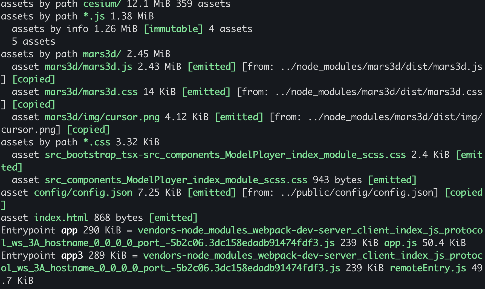The image size is (485, 289).
Task: Click the '359 assets' count
Action: click(203, 4)
